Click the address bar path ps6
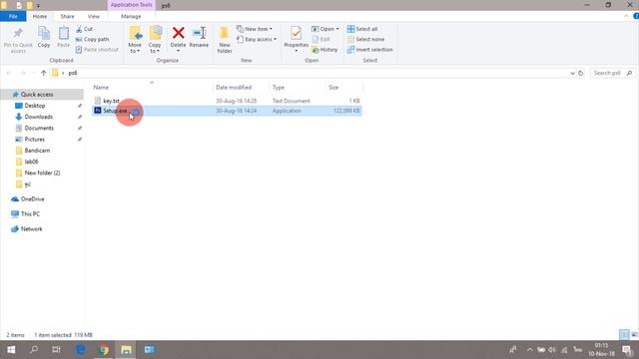Viewport: 639px width, 359px height. pos(73,73)
